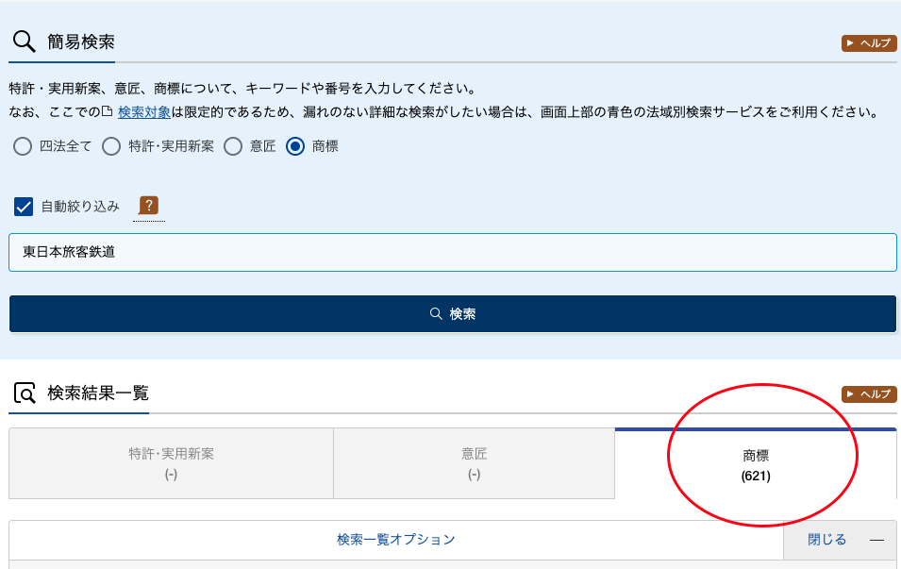
Task: Open the 商標 (621) results tab
Action: coord(756,465)
